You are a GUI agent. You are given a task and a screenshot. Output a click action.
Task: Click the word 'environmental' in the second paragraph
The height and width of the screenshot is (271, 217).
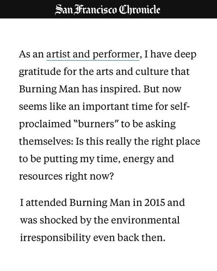[145, 220]
